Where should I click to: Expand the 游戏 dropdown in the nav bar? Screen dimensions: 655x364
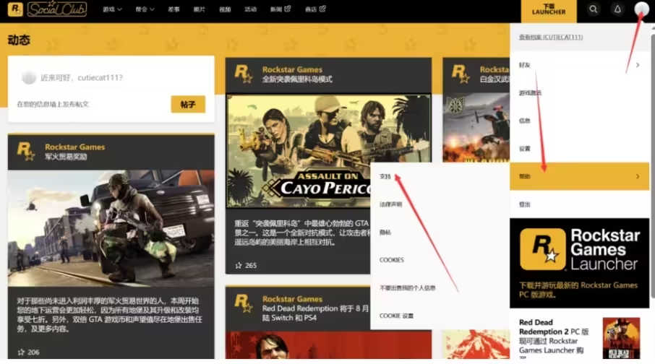click(x=112, y=9)
